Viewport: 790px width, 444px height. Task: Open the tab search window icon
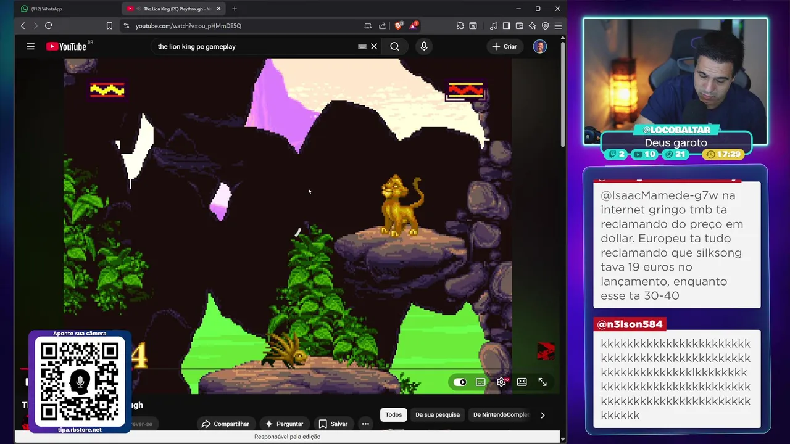point(473,26)
